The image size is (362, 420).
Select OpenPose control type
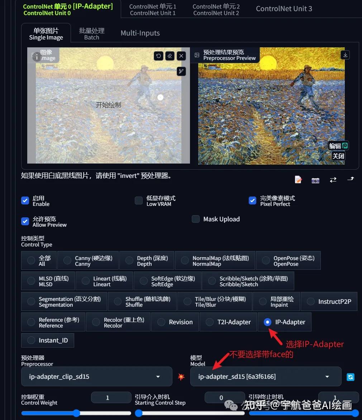point(289,260)
